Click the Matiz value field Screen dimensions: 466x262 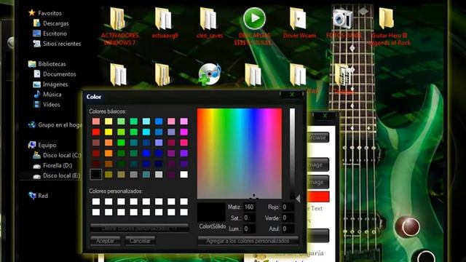pyautogui.click(x=249, y=207)
